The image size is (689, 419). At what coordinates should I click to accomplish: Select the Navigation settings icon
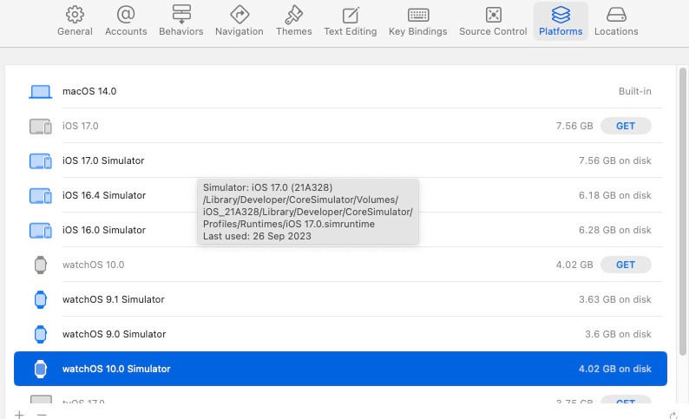239,15
